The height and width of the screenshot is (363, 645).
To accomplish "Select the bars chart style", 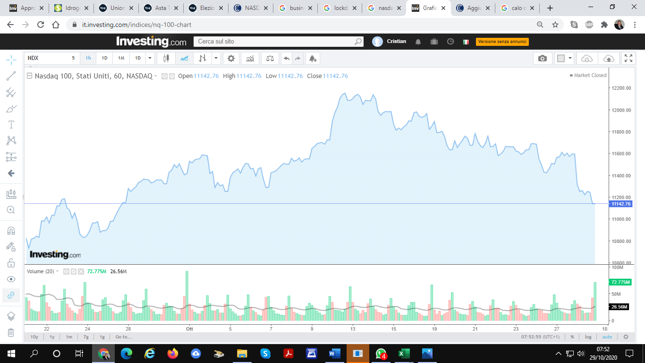I will coord(203,58).
